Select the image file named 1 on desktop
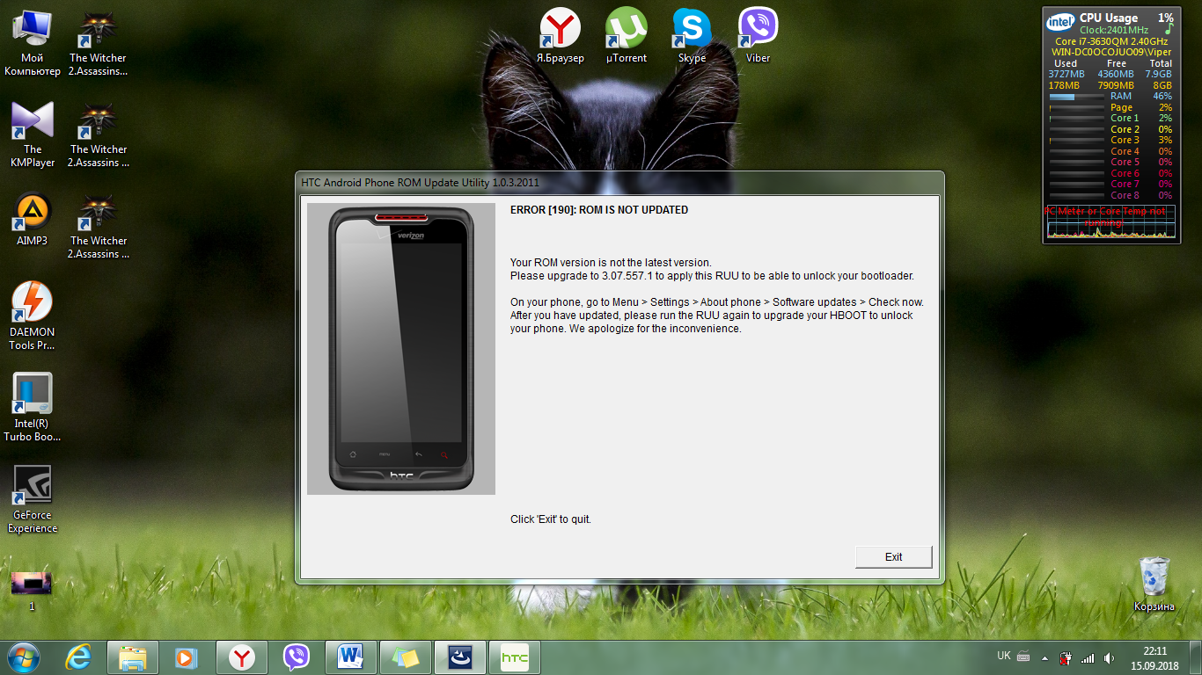The image size is (1202, 675). [32, 590]
